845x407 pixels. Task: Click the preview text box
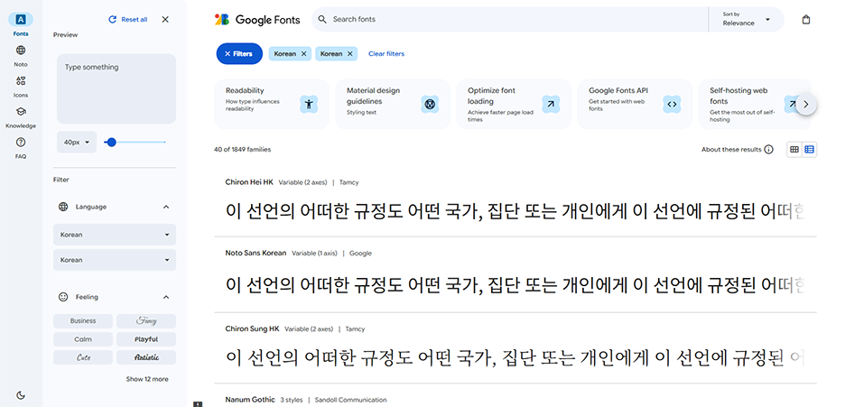pyautogui.click(x=116, y=88)
